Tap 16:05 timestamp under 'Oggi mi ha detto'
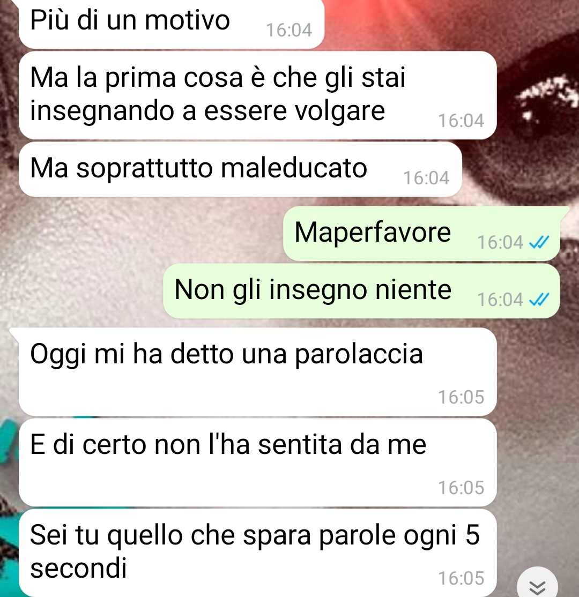Viewport: 579px width, 597px height. pyautogui.click(x=461, y=397)
